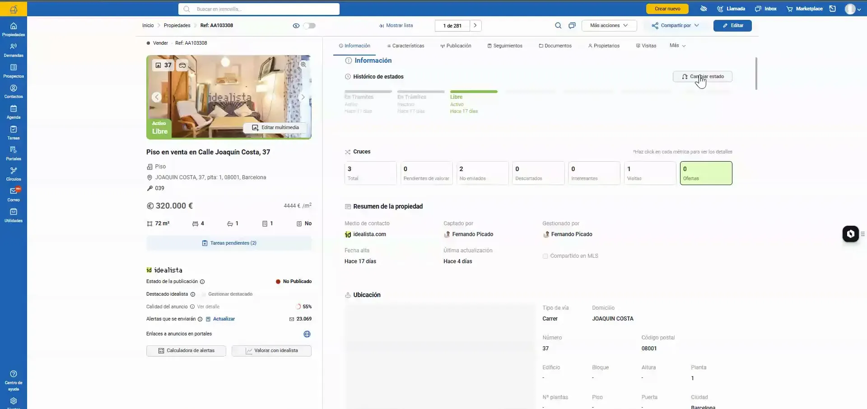
Task: Open Inbox in top bar
Action: (x=766, y=9)
